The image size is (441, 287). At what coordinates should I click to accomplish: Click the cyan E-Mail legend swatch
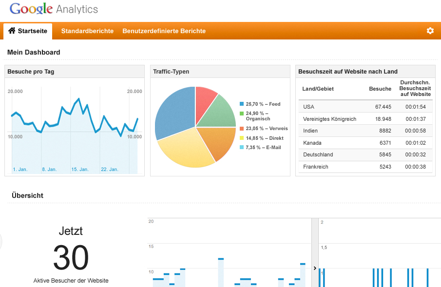tap(242, 148)
